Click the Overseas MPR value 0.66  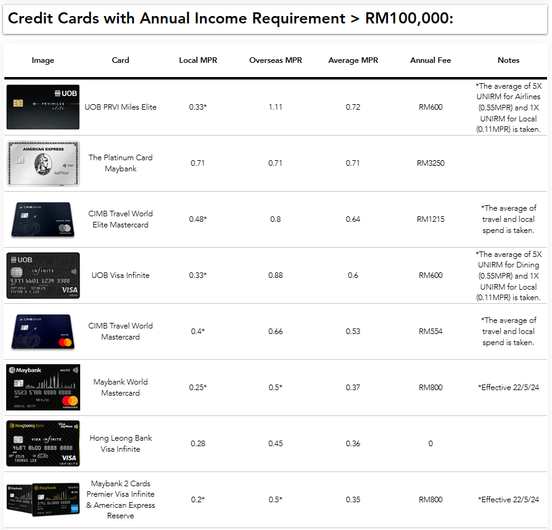pos(275,332)
